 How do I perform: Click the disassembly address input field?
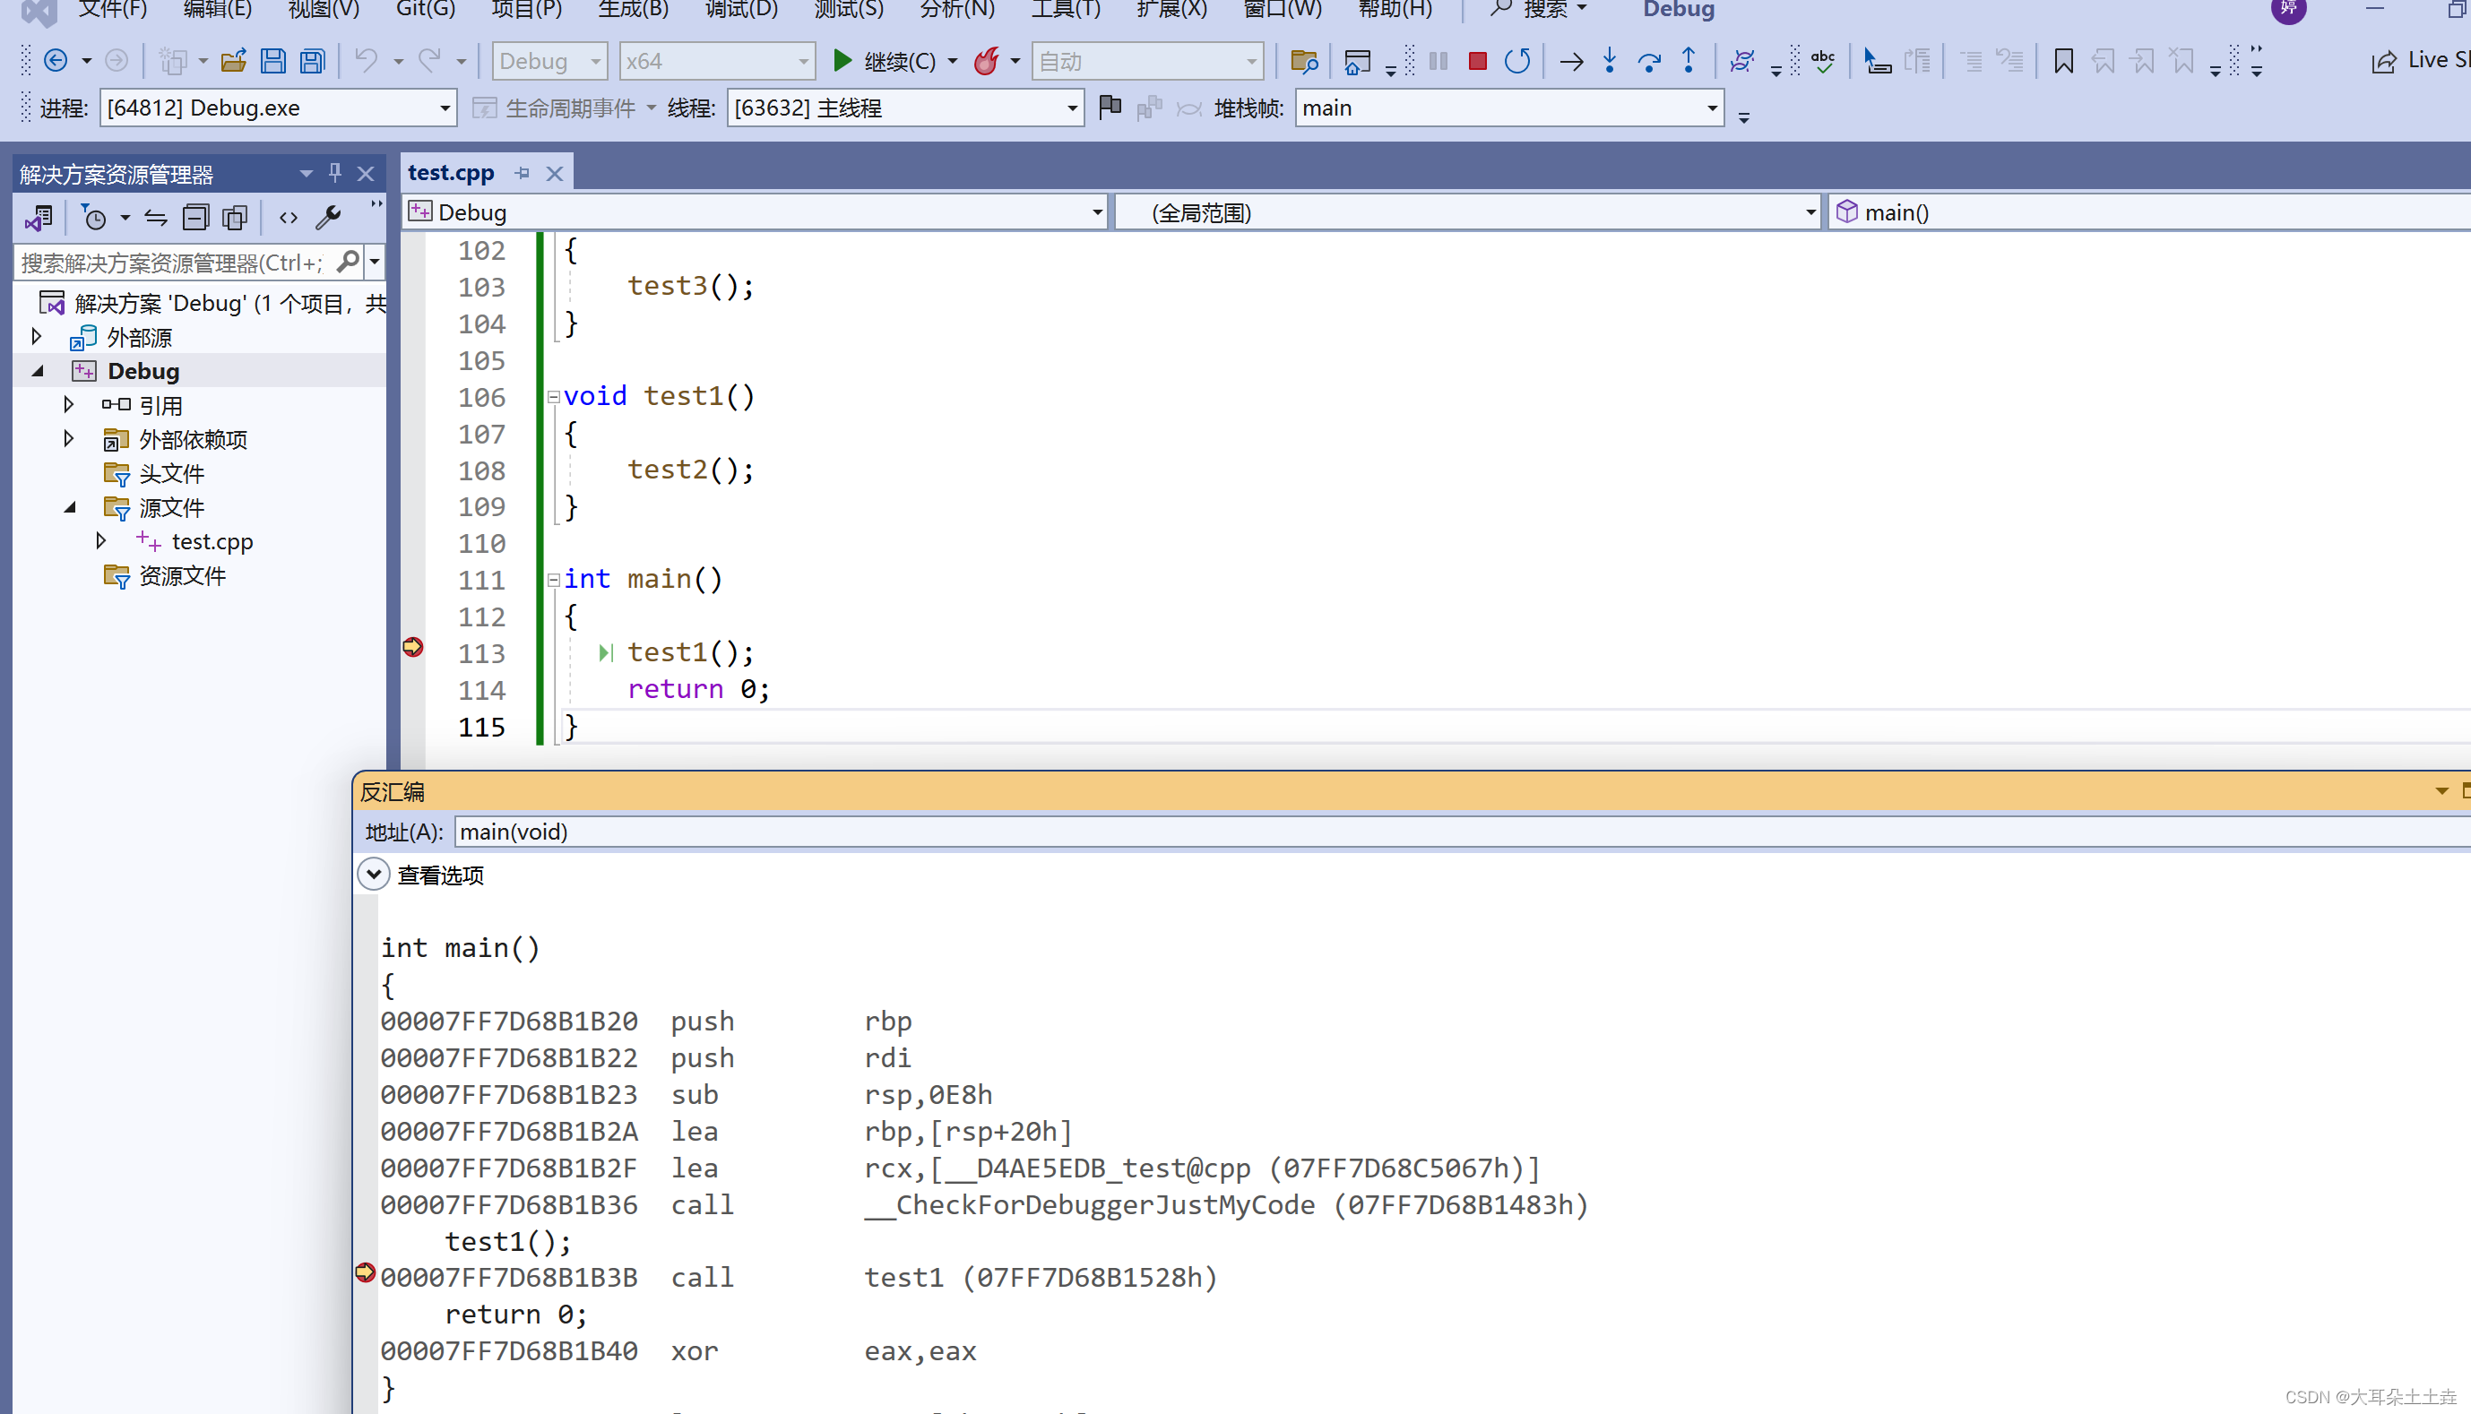point(1462,832)
